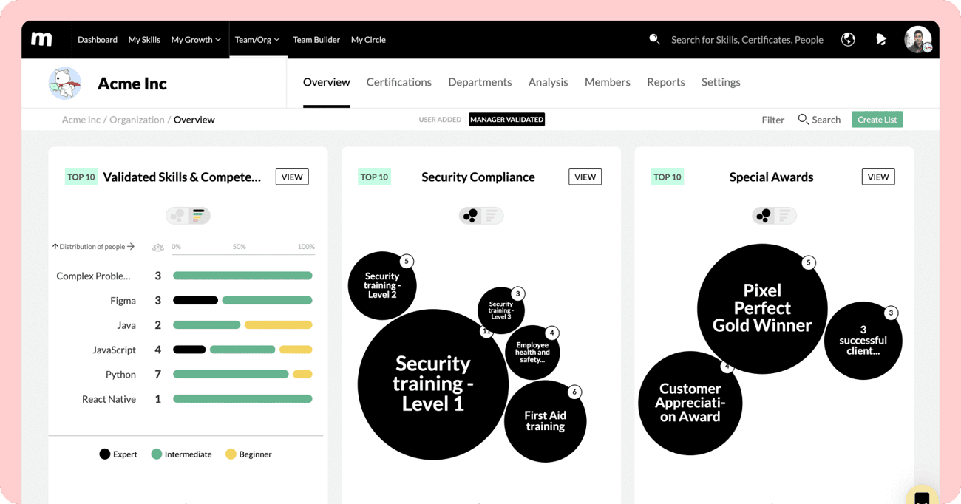
Task: Open My Skills in the top nav
Action: click(144, 39)
